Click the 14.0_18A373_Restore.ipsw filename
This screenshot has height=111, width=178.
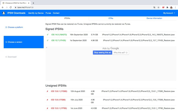[138, 34]
